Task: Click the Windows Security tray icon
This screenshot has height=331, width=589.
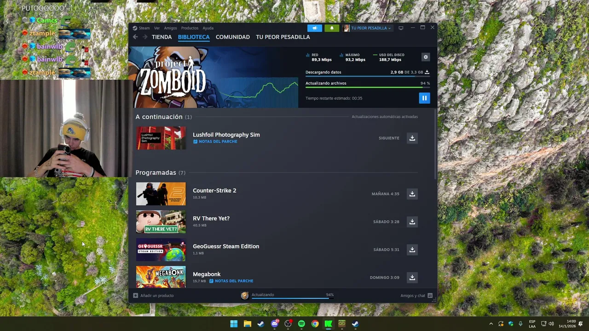Action: (x=511, y=324)
